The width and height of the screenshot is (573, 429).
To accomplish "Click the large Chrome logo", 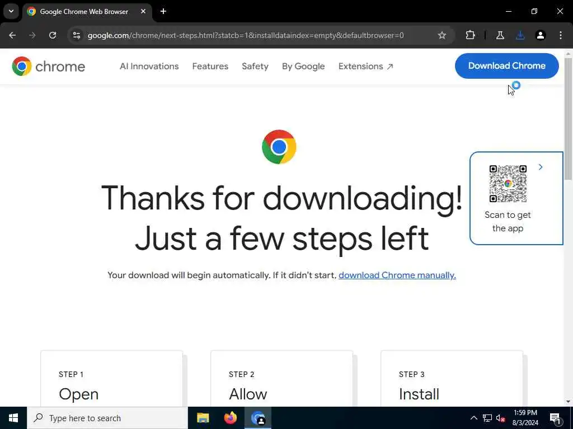I will (279, 147).
